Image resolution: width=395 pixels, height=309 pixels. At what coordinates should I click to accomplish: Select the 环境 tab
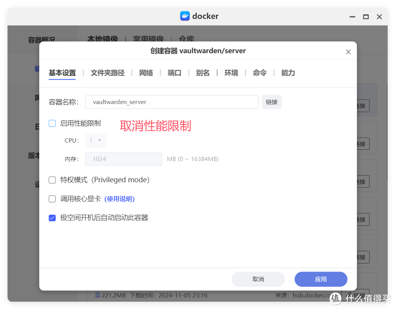click(x=231, y=73)
